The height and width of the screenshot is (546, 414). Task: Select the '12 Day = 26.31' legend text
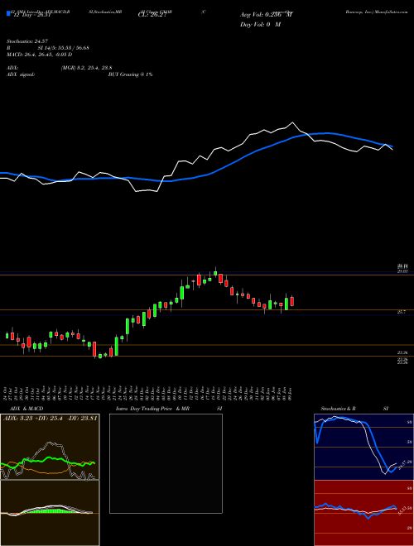pos(31,15)
